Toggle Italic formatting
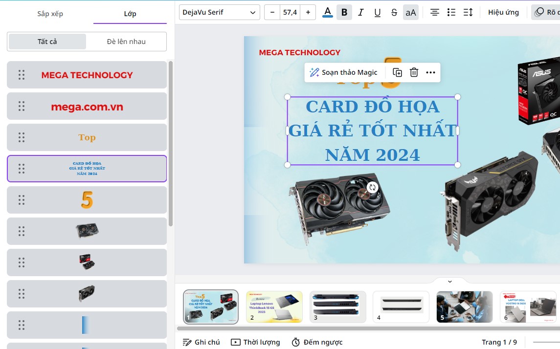Screen dimensions: 560x349 pyautogui.click(x=361, y=13)
